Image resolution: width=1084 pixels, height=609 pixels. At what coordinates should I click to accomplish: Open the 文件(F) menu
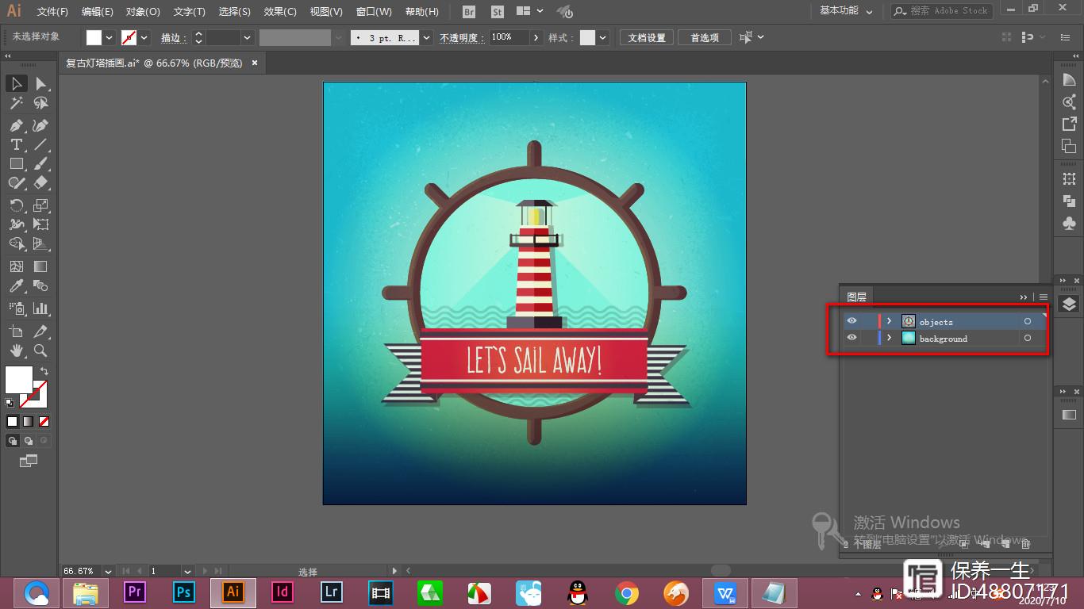tap(52, 12)
